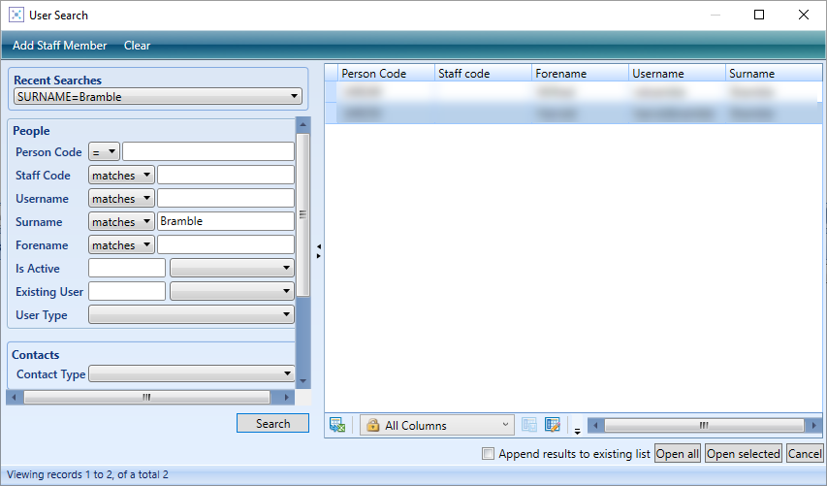Click the Staff Code input field
This screenshot has height=486, width=827.
[x=226, y=176]
